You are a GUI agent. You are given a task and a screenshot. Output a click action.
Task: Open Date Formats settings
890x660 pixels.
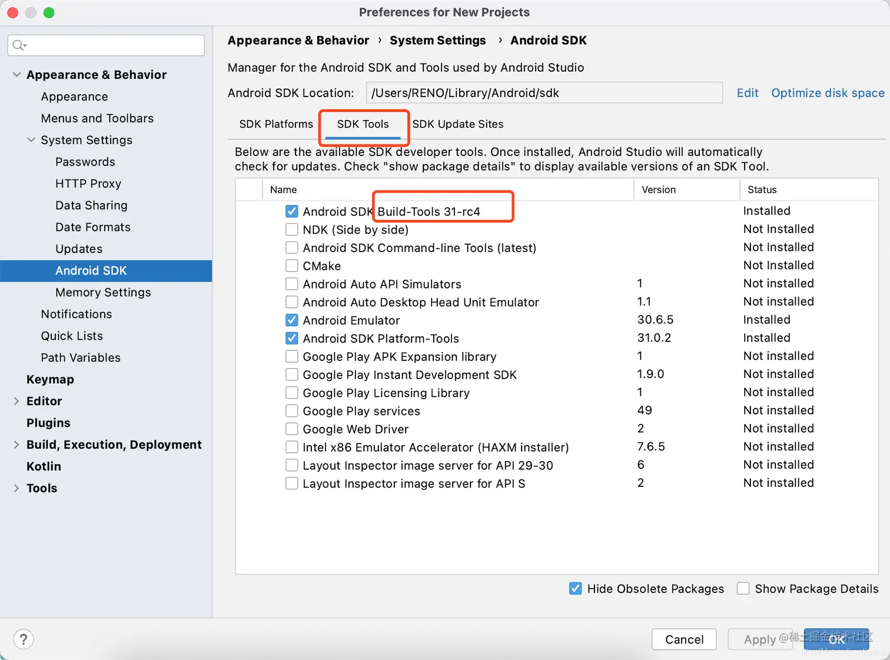pos(93,227)
